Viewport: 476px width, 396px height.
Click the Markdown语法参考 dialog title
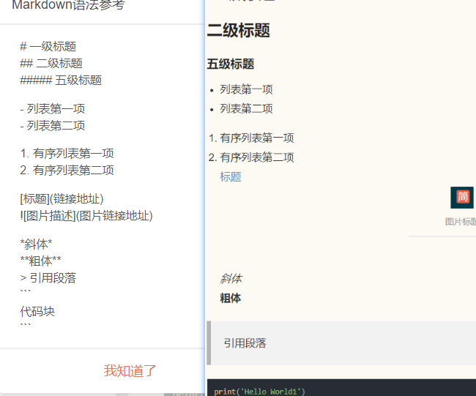click(68, 4)
